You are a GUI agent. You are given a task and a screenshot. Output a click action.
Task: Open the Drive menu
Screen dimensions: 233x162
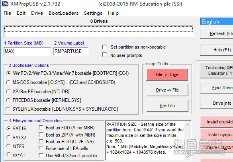(x=37, y=13)
